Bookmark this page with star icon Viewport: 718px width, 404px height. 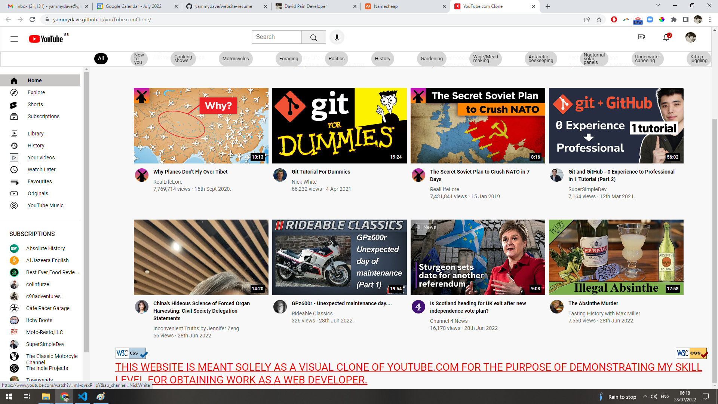599,19
